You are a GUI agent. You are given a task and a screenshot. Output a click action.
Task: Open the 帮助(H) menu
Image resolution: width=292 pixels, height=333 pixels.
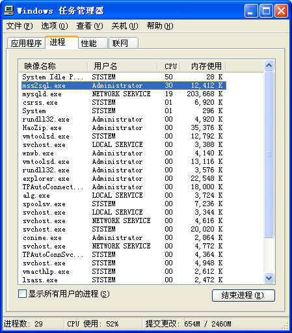pos(160,26)
